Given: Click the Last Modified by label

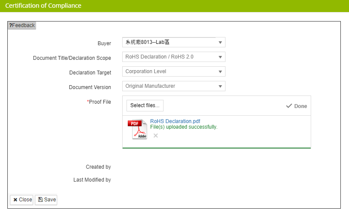Looking at the screenshot, I should point(92,180).
